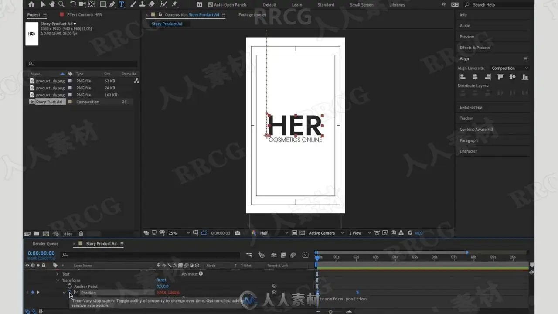Screen dimensions: 558x314
Task: Switch to the Small Screen workspace
Action: coord(361,5)
